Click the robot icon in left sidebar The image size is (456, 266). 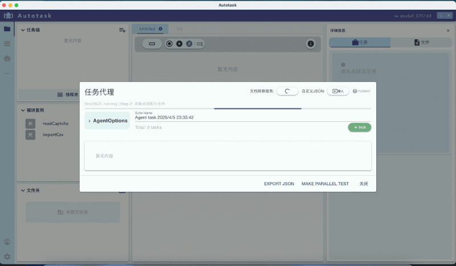[x=7, y=58]
